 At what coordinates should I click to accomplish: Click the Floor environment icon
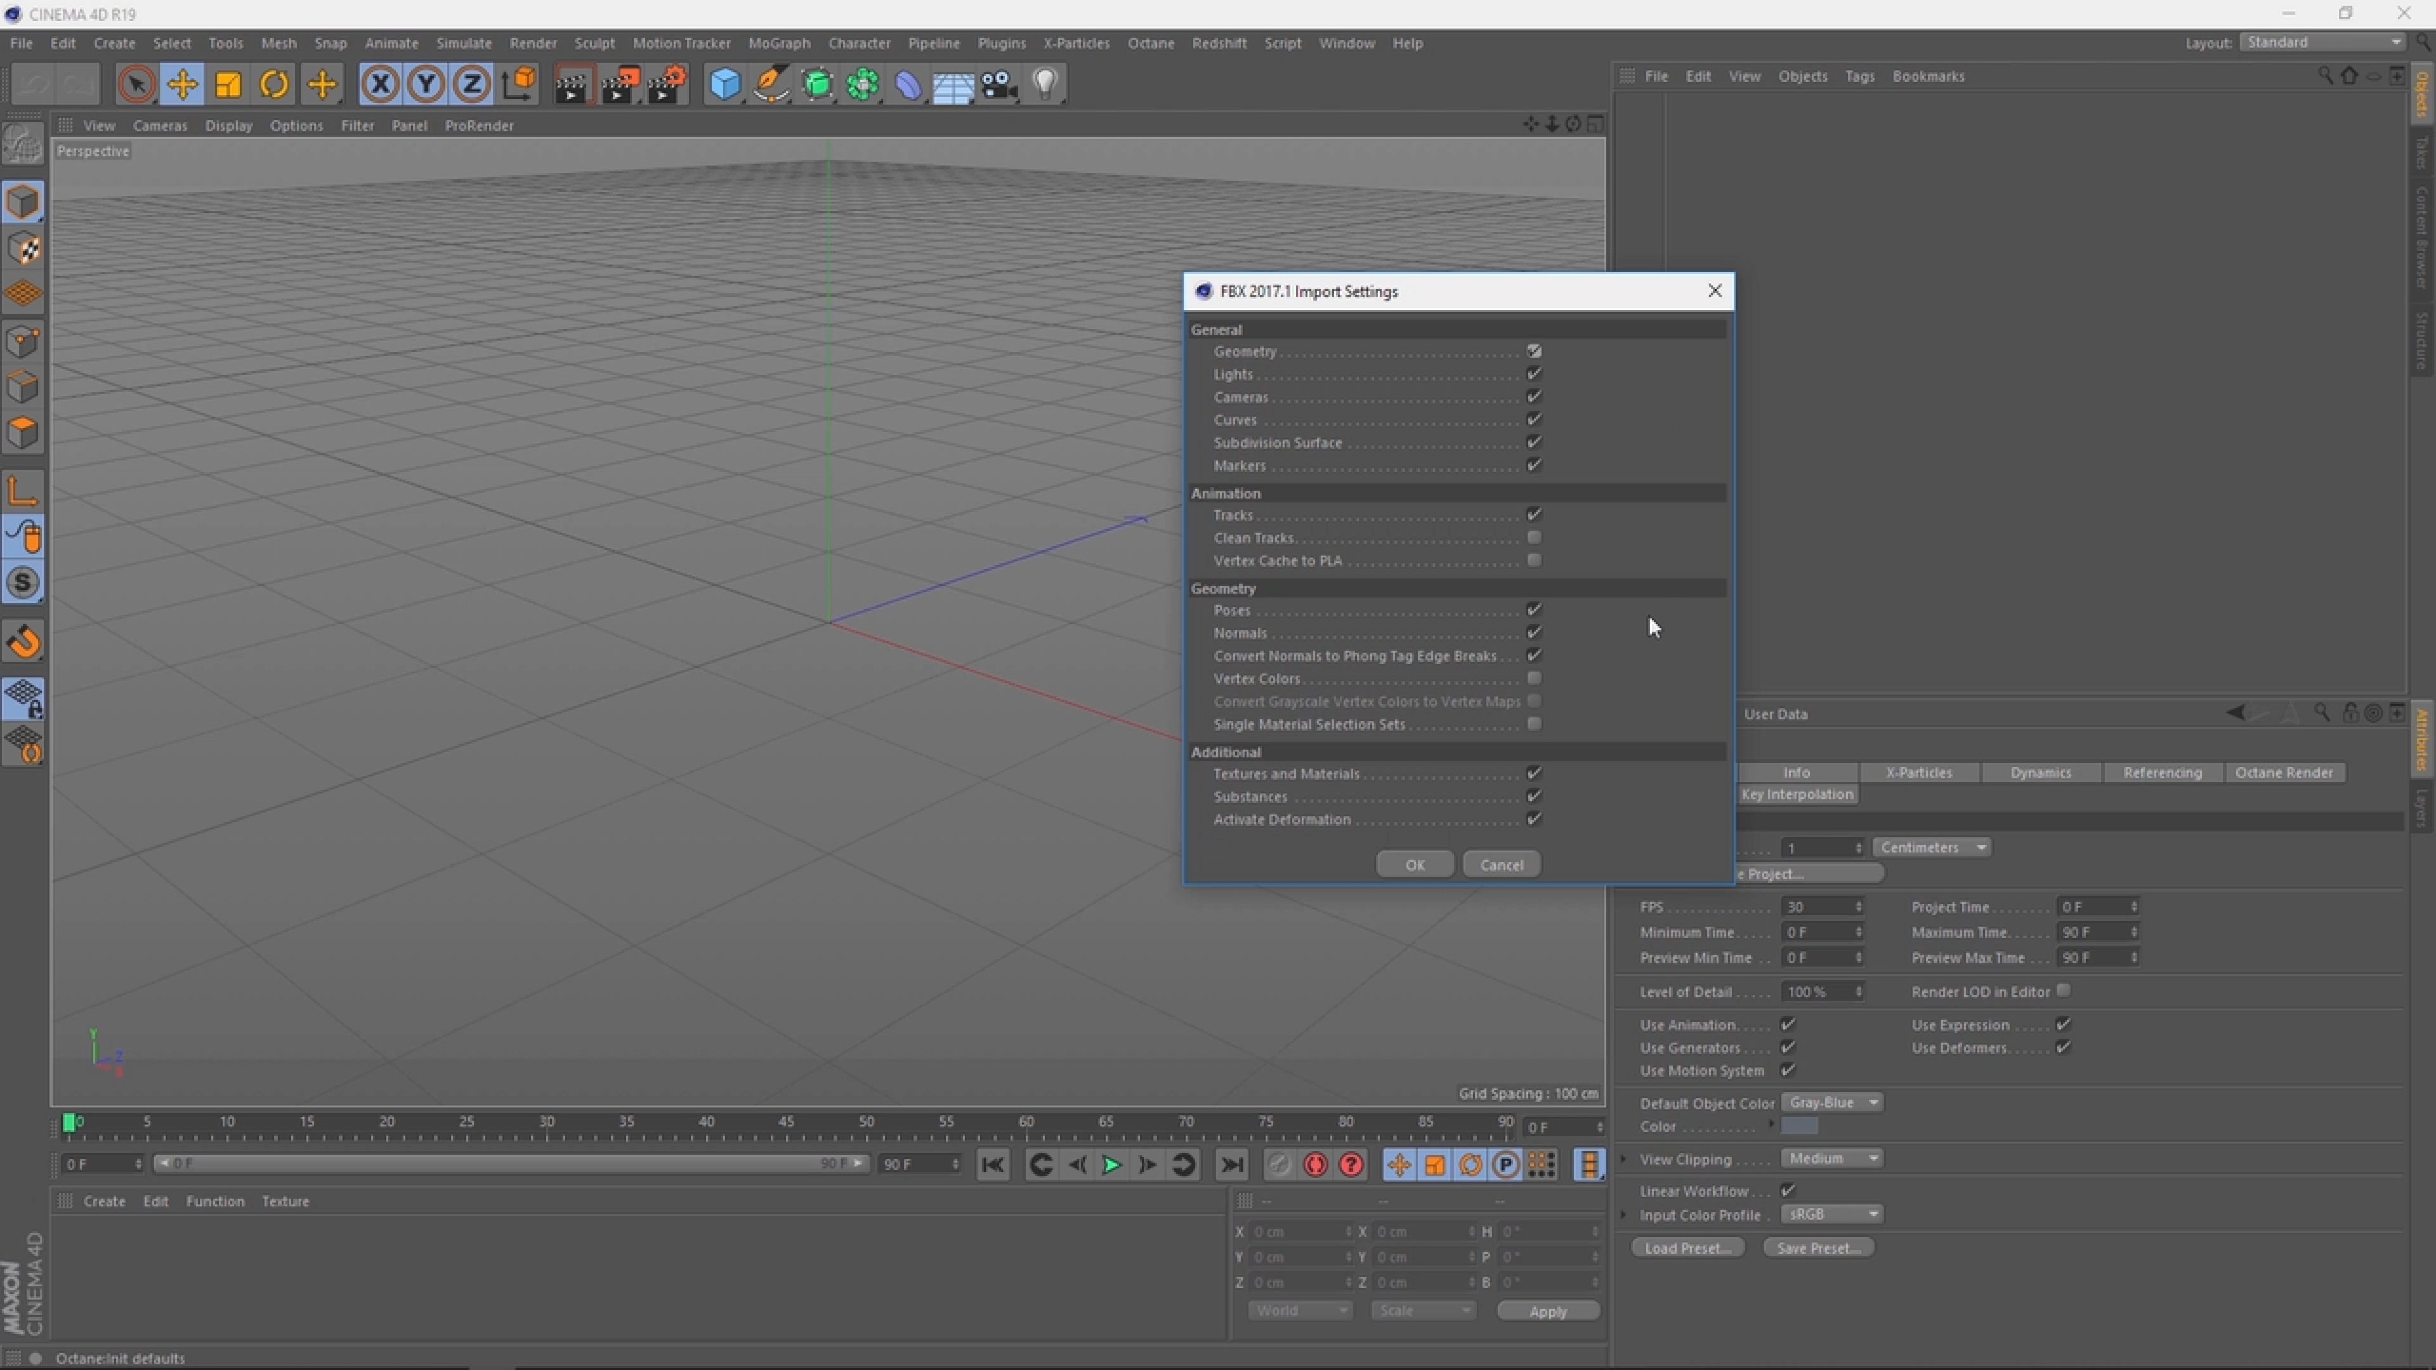point(953,85)
